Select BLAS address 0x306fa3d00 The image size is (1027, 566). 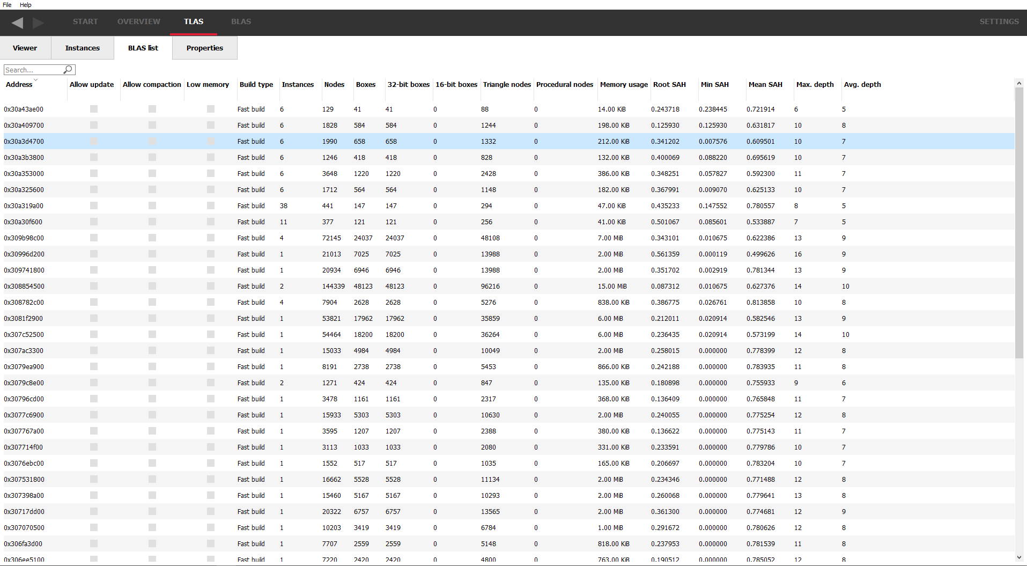coord(23,543)
